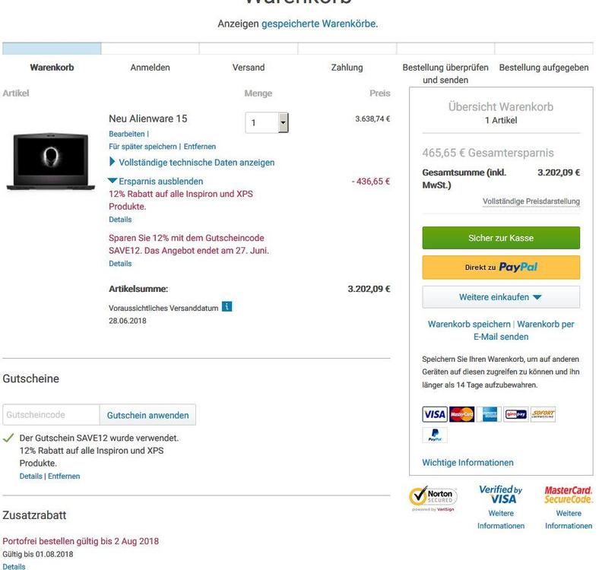Viewport: 599px width, 570px height.
Task: Apply coupon with Gutschein anwenden button
Action: pyautogui.click(x=147, y=415)
